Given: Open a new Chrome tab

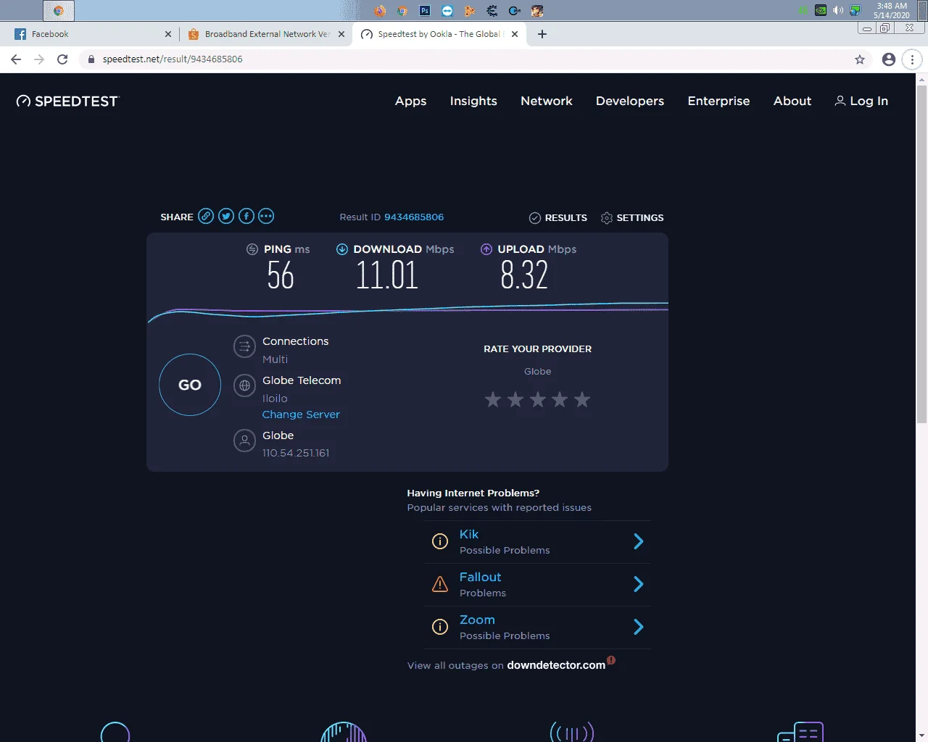Looking at the screenshot, I should click(x=542, y=34).
